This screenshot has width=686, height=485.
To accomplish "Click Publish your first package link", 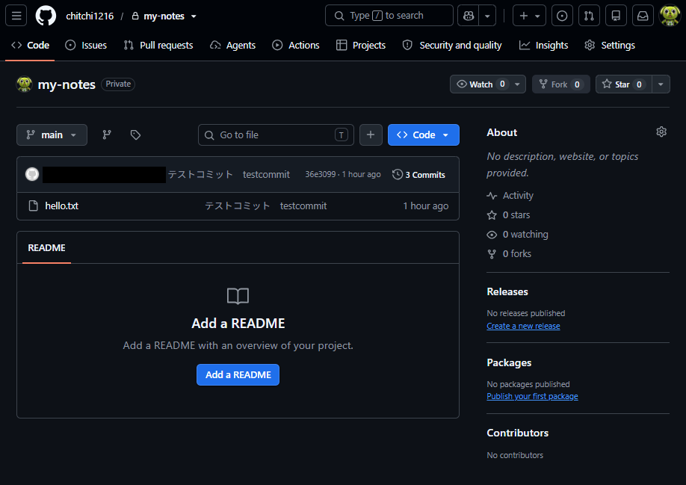I will coord(532,396).
